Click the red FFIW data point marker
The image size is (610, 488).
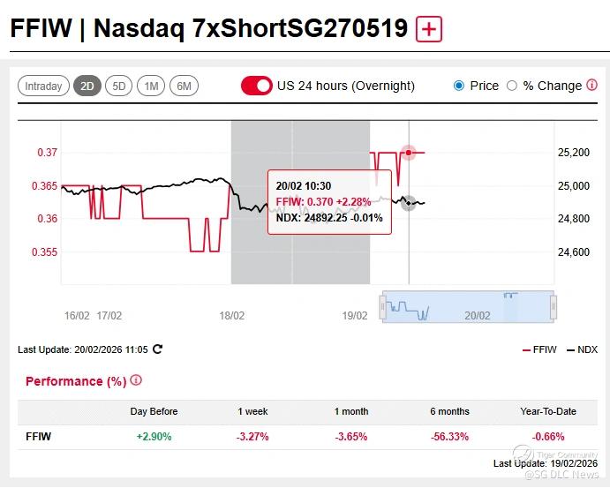(x=408, y=153)
